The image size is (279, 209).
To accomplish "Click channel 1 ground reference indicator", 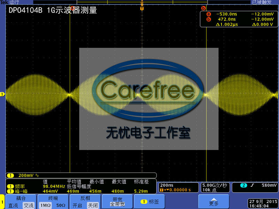I will tap(2, 94).
